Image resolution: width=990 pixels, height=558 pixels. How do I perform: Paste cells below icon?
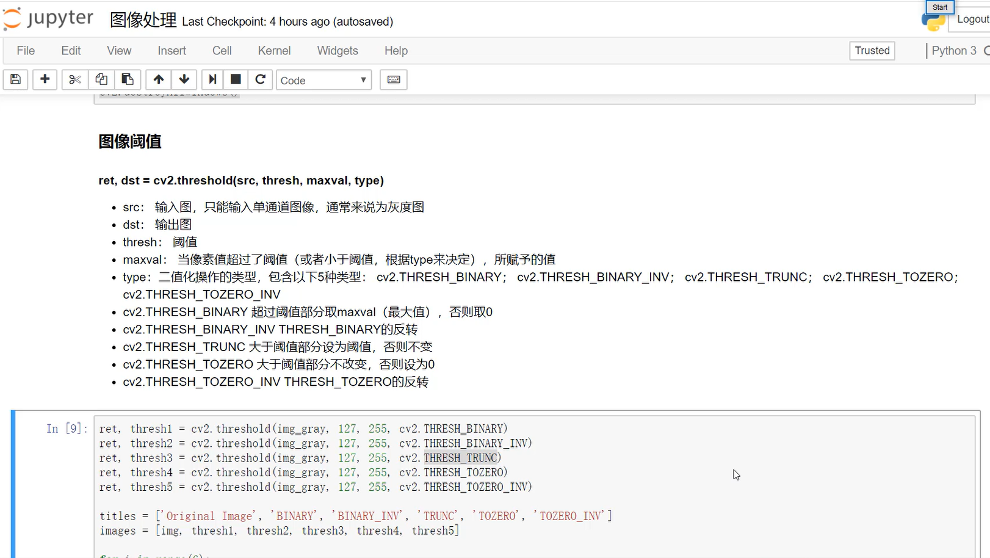click(x=128, y=80)
